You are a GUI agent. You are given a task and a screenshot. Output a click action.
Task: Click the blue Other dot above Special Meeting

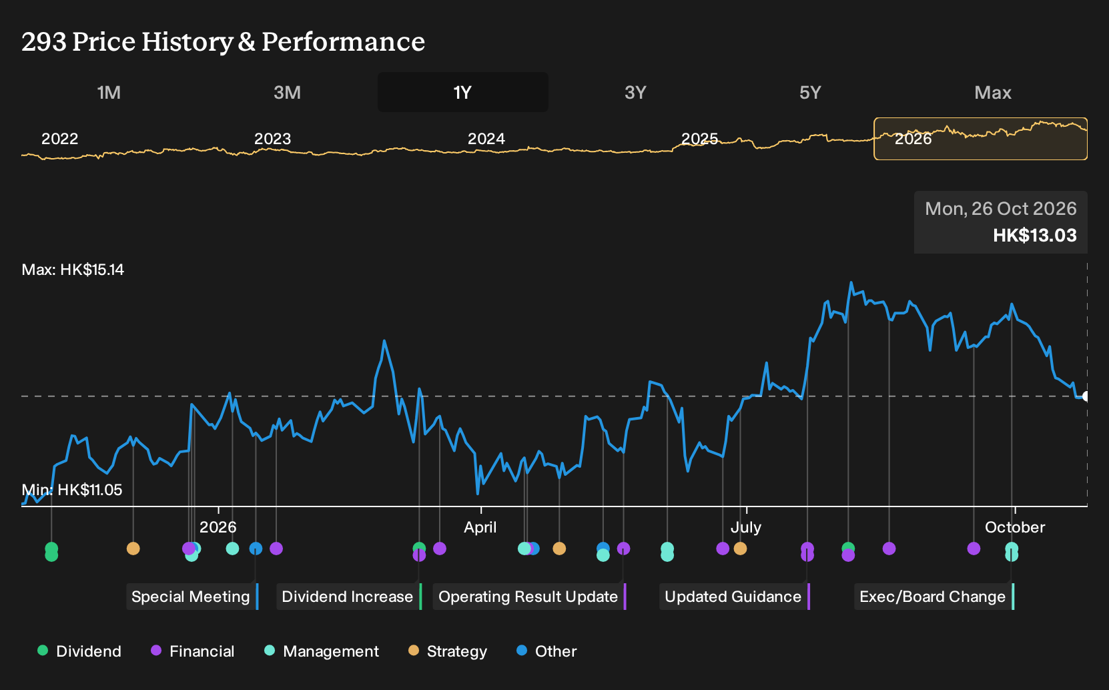point(256,549)
